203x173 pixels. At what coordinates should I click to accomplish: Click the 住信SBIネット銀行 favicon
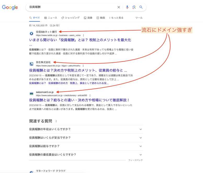point(31,33)
